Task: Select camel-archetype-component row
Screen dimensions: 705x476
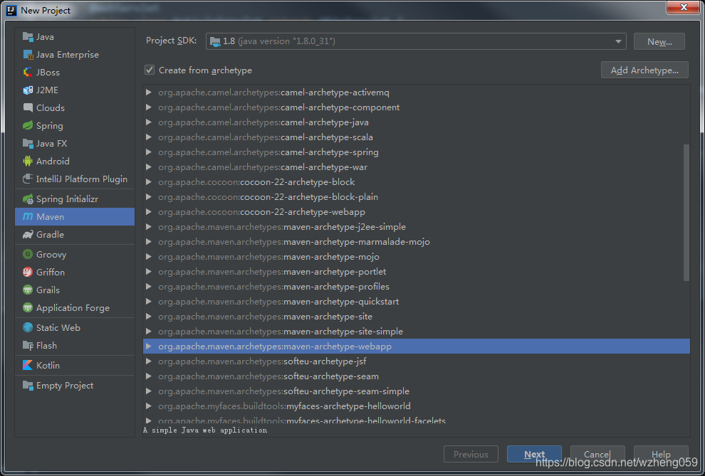Action: tap(417, 107)
